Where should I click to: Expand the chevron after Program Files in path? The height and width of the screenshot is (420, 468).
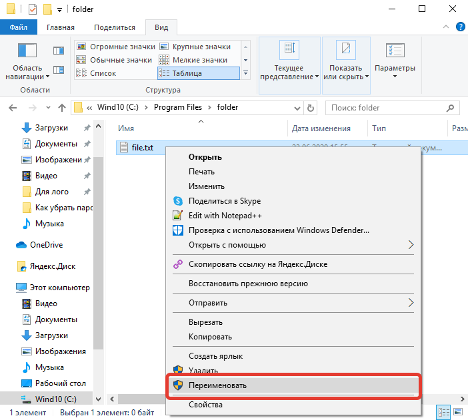209,108
